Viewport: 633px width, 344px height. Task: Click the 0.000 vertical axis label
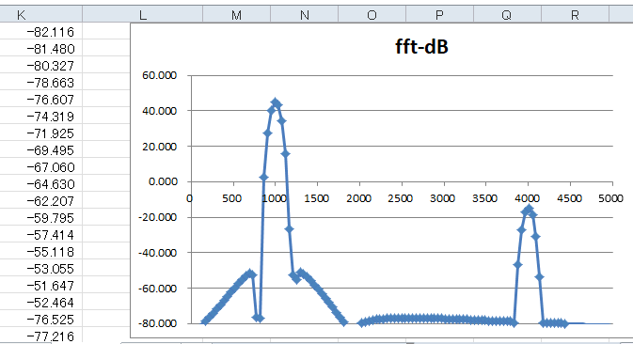(x=163, y=181)
